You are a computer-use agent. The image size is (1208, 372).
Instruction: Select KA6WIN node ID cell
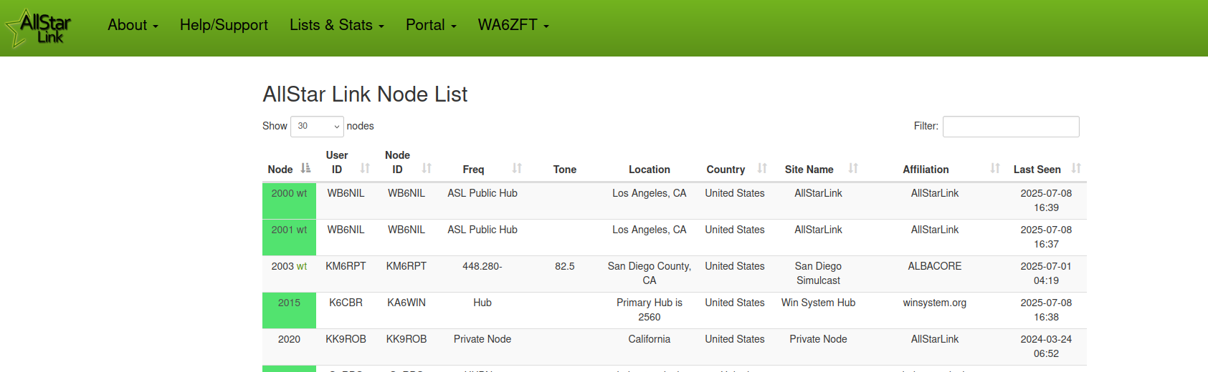406,303
